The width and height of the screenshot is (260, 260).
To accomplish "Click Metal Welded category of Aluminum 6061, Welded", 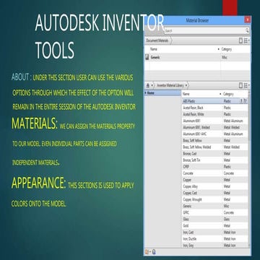I will point(232,127).
